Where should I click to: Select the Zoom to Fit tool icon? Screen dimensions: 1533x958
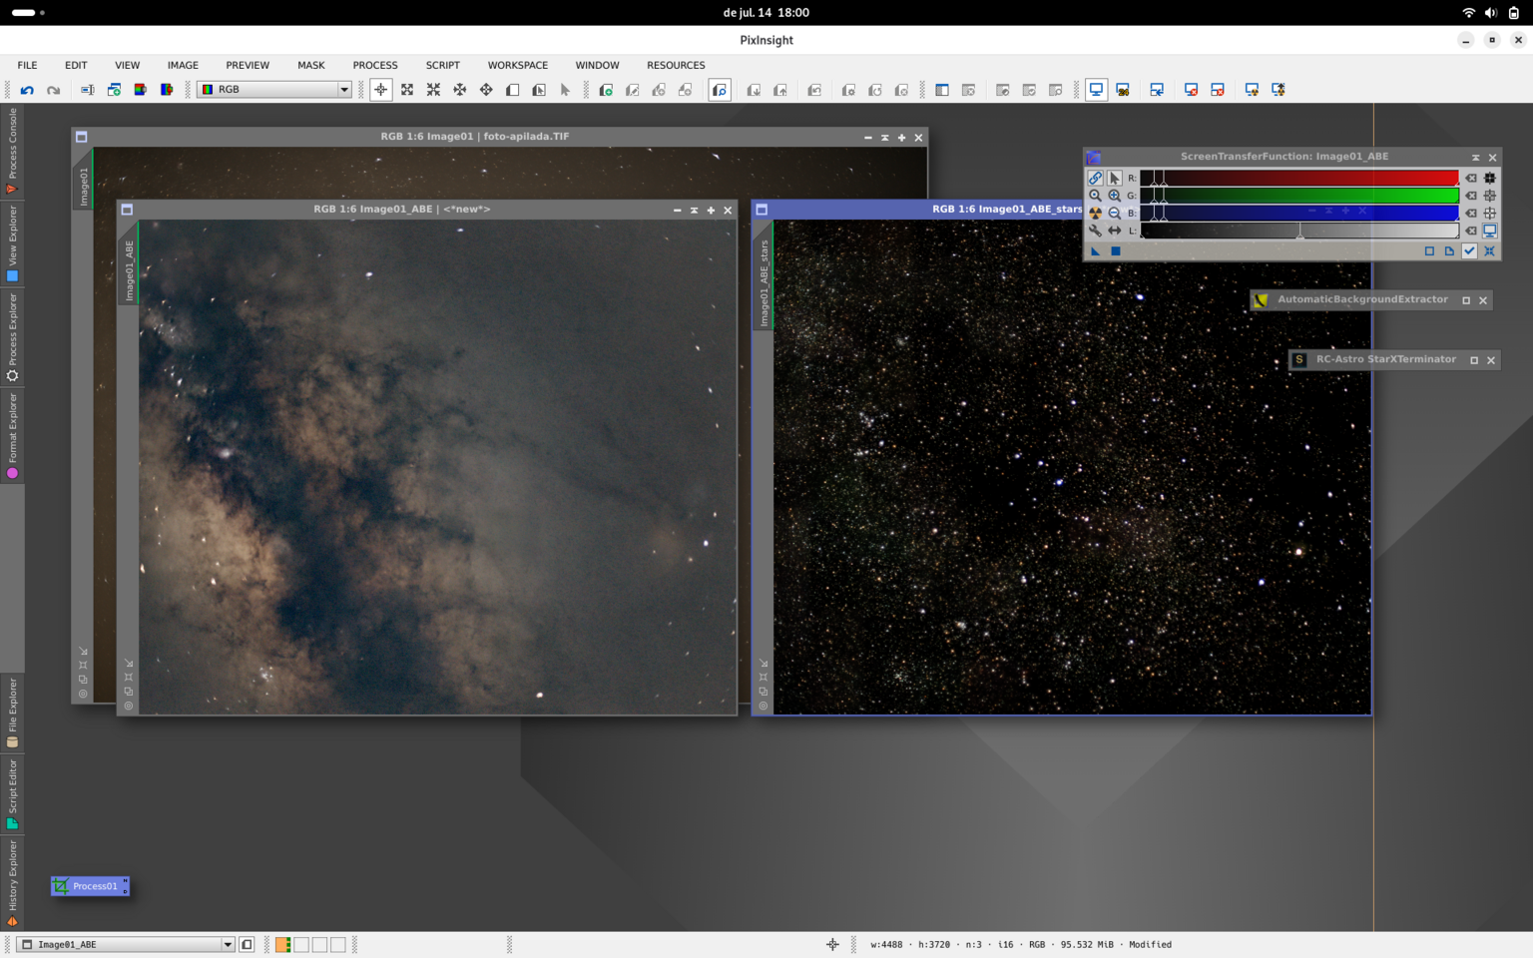[x=407, y=90]
